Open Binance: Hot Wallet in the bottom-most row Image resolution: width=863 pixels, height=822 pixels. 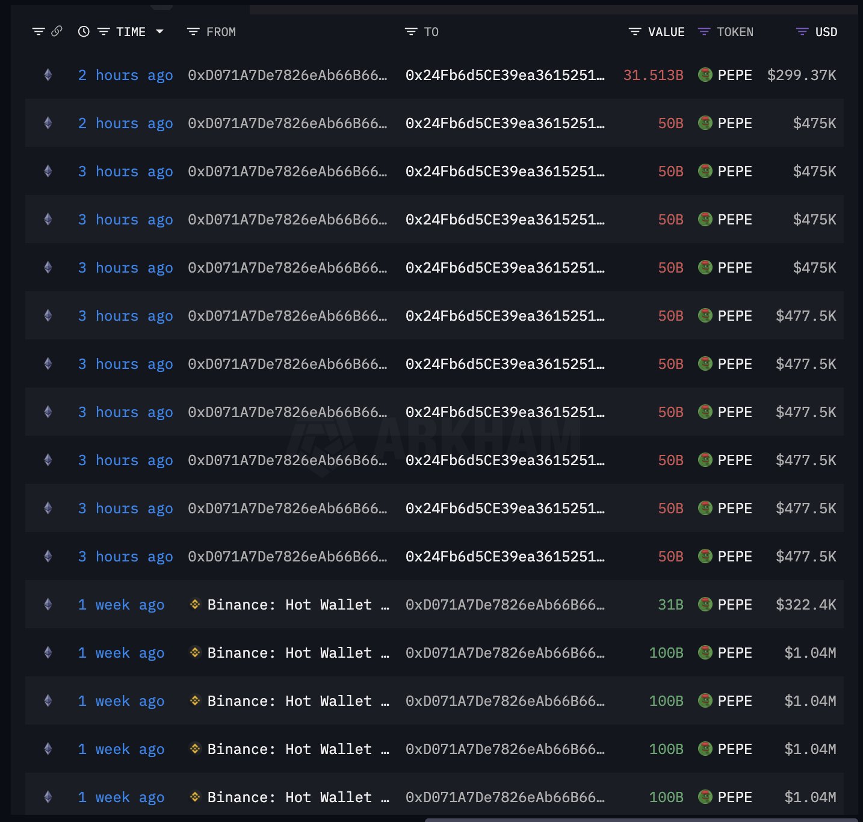point(298,797)
